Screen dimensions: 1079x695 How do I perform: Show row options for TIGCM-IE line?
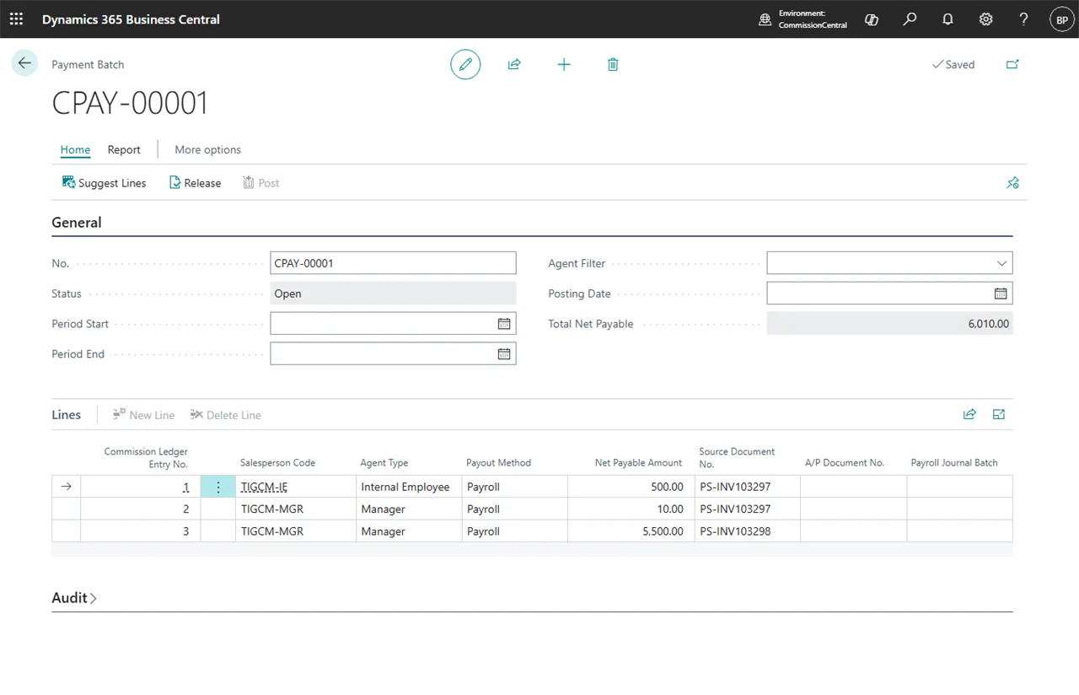(218, 487)
